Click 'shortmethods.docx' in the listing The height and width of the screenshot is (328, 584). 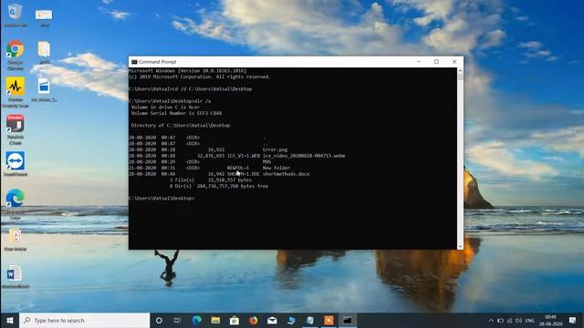(x=286, y=174)
